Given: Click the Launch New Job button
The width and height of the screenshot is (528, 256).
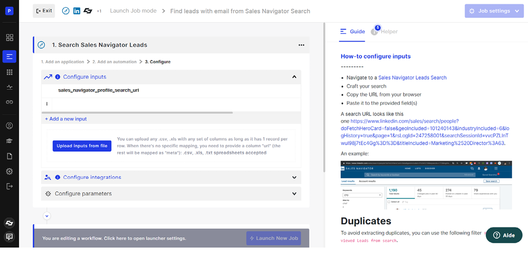Looking at the screenshot, I should tap(274, 238).
